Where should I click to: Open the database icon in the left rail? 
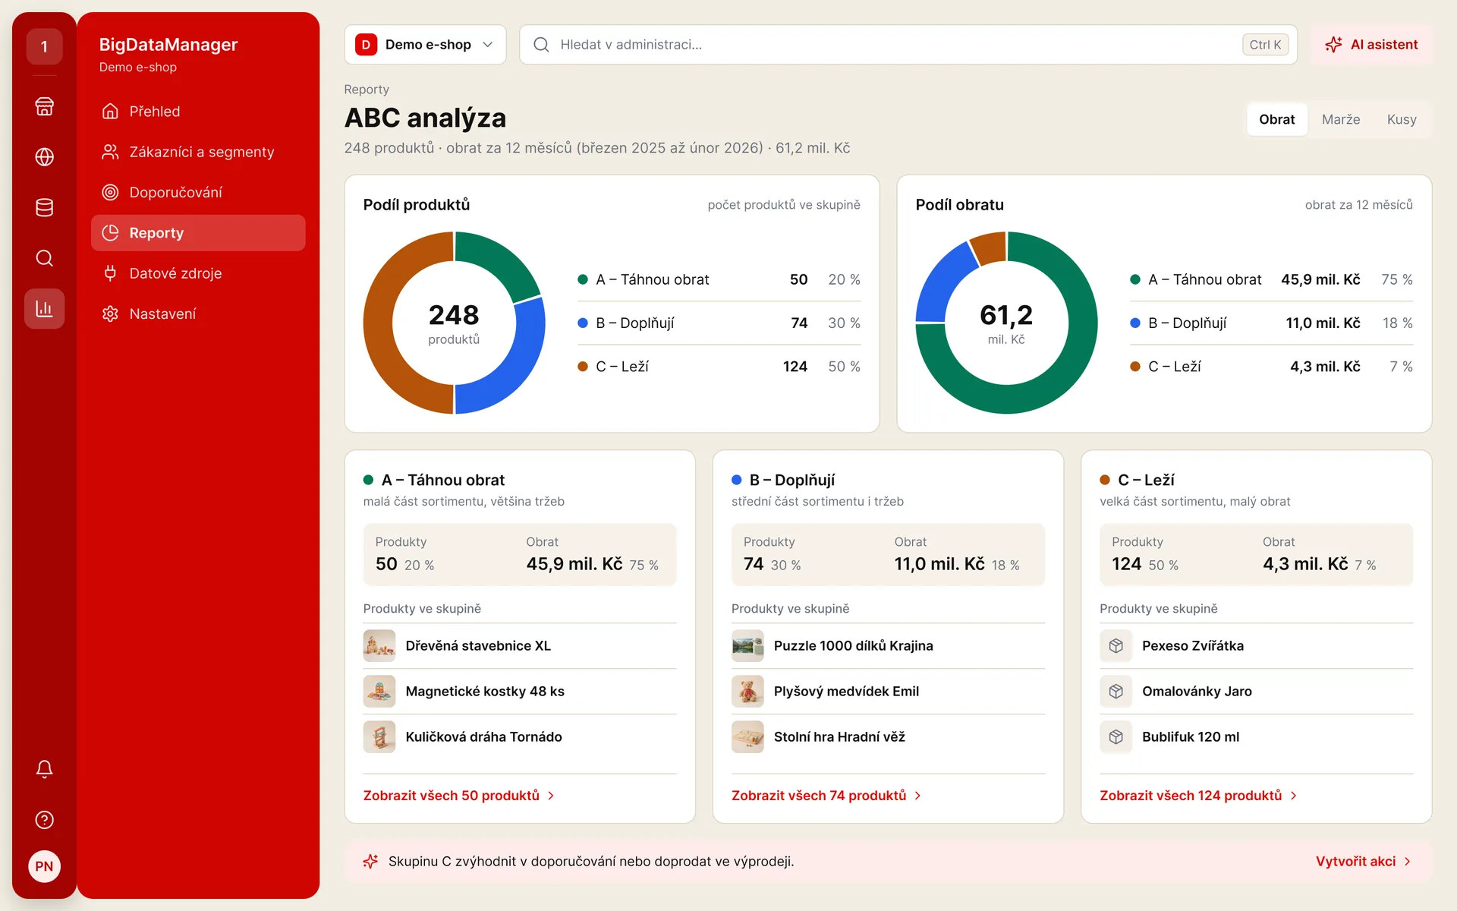[x=44, y=207]
